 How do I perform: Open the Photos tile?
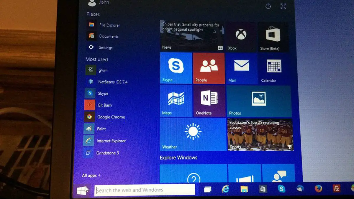coord(259,102)
